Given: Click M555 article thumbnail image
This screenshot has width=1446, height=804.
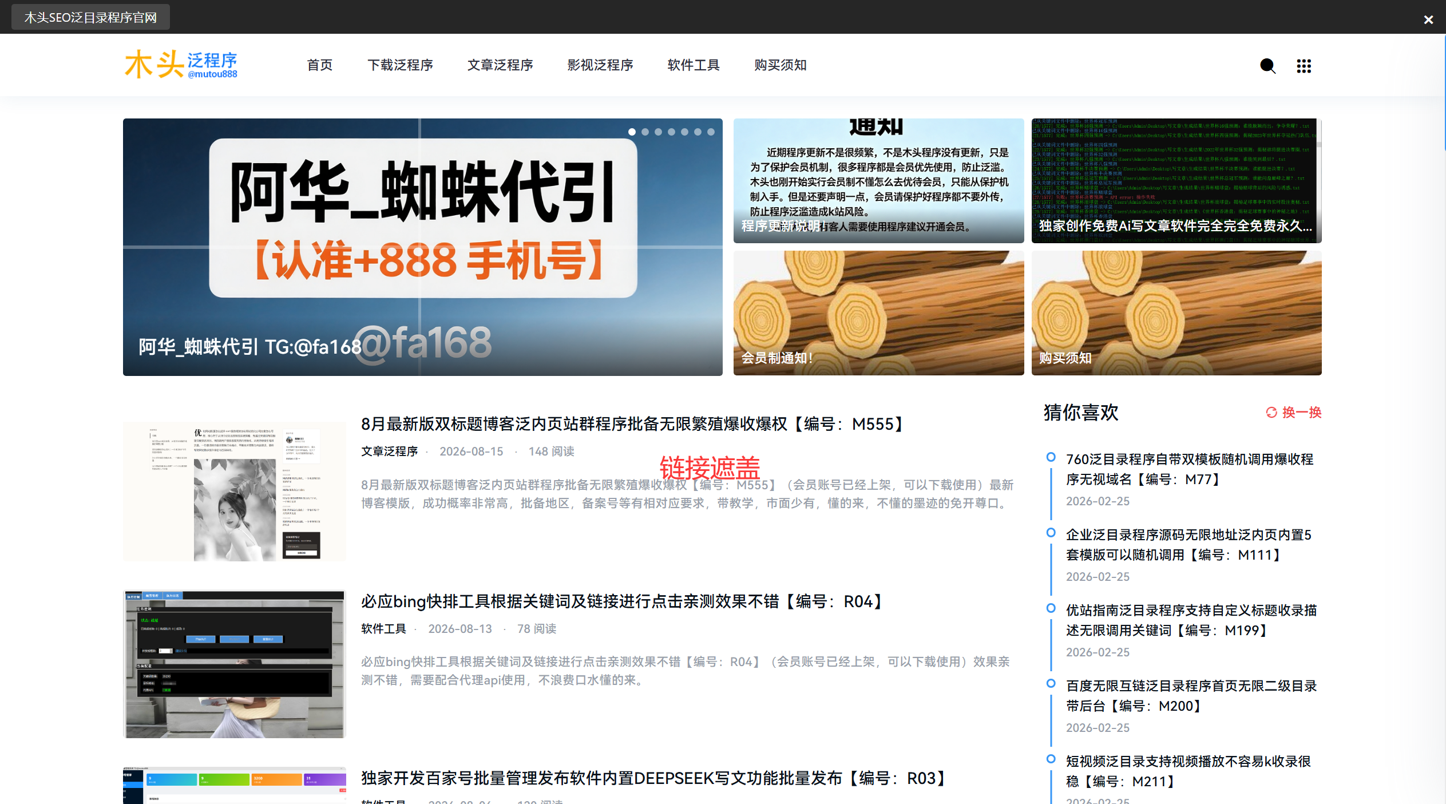Looking at the screenshot, I should click(x=235, y=492).
